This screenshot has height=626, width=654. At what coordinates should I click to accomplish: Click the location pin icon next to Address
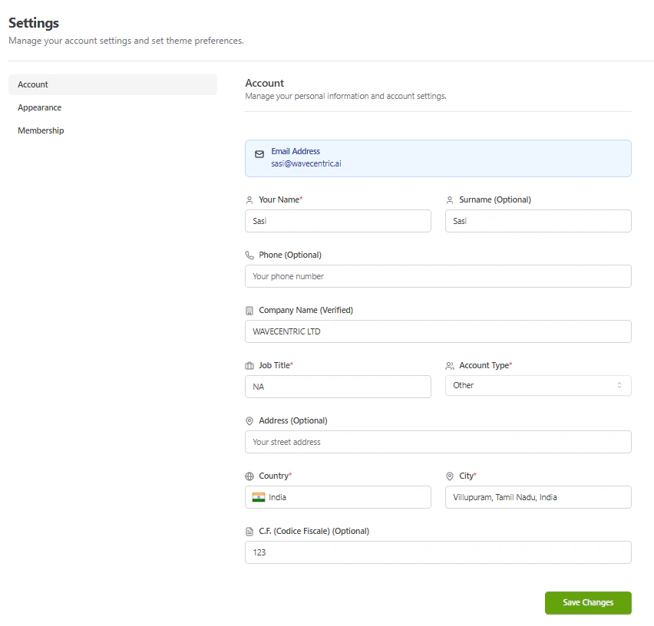pyautogui.click(x=249, y=420)
